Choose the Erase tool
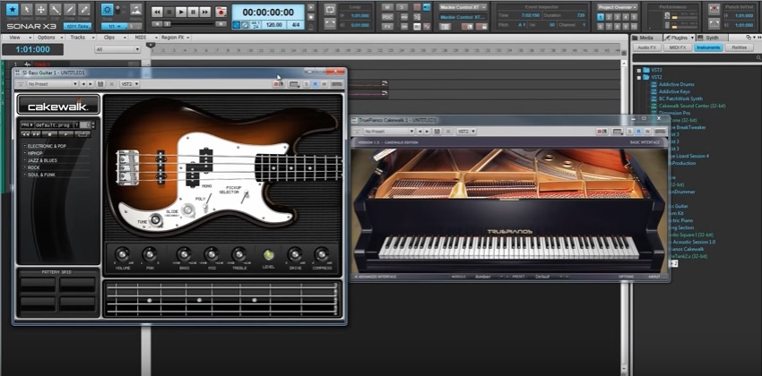This screenshot has width=762, height=376. (84, 9)
